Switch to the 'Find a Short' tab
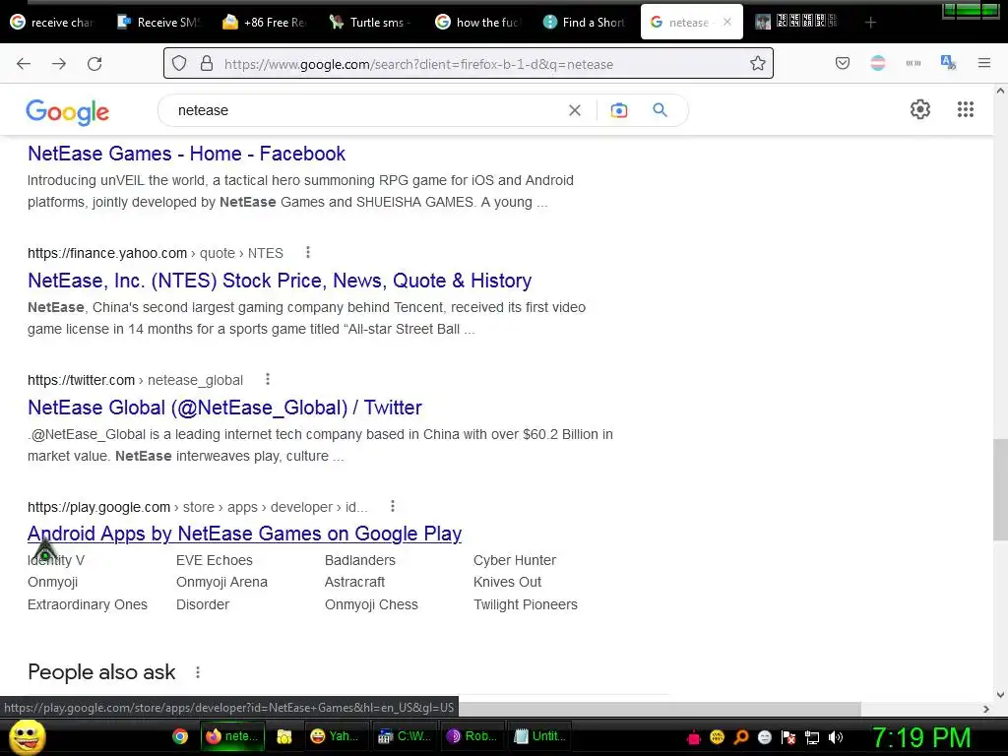Viewport: 1008px width, 756px height. click(x=584, y=23)
